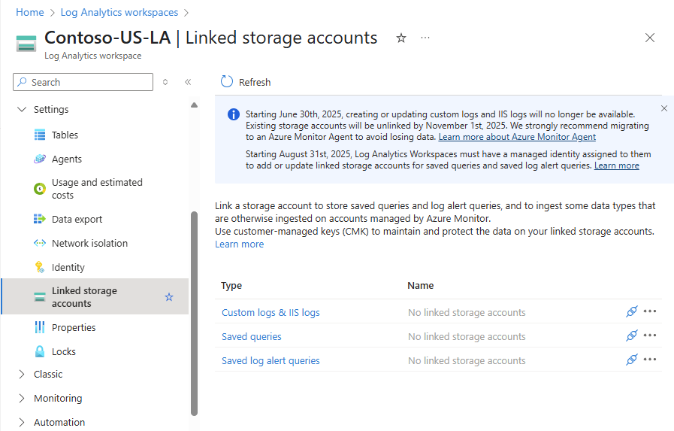The width and height of the screenshot is (674, 431).
Task: Expand the Classic section
Action: tap(21, 374)
